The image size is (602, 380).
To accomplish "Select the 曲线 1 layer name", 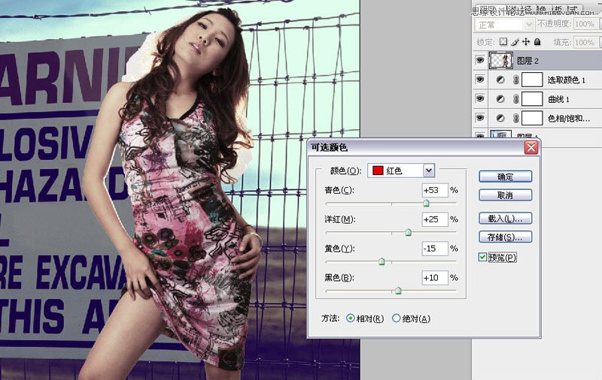I will [558, 99].
